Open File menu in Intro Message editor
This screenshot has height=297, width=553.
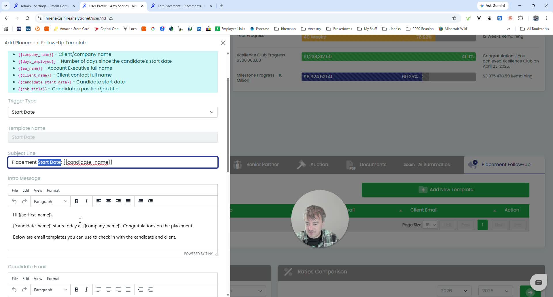tap(15, 190)
